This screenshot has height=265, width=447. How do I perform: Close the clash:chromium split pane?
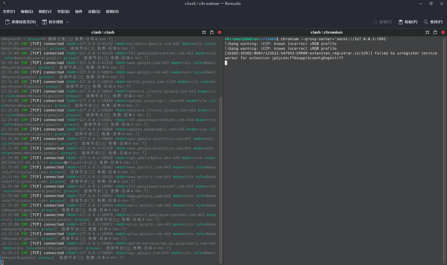coord(443,32)
